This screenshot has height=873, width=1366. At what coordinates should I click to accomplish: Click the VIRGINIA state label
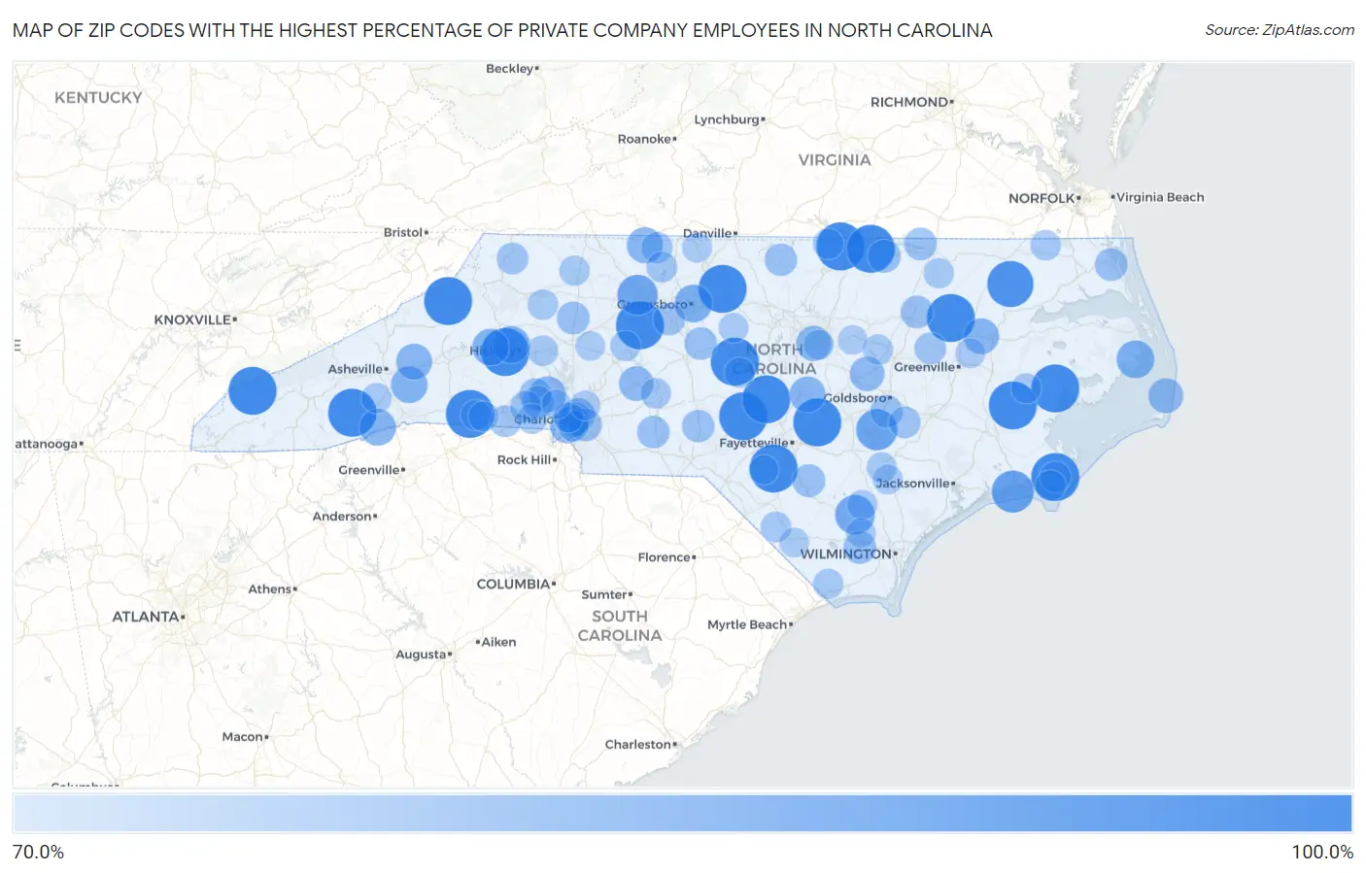[835, 159]
